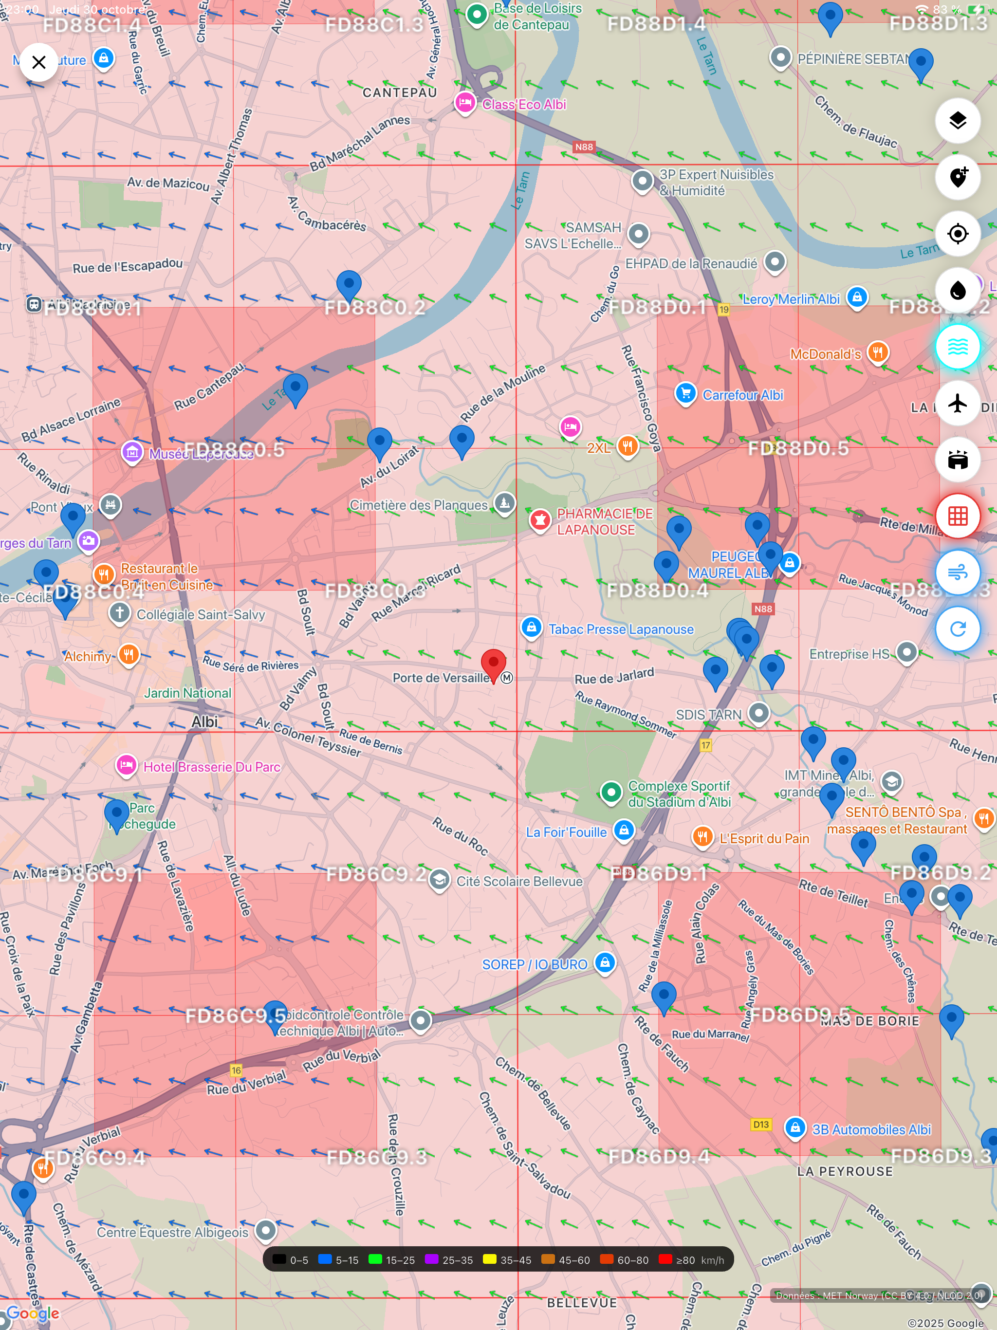Tap the 3P Expert Nuisibles marker
997x1330 pixels.
(x=642, y=181)
